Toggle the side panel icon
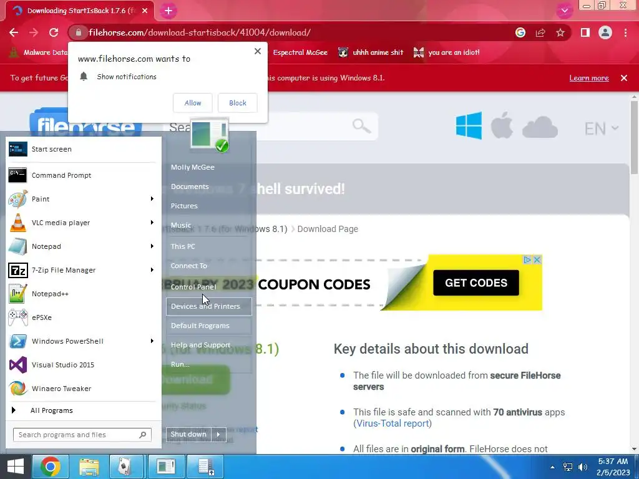Image resolution: width=639 pixels, height=479 pixels. (585, 32)
